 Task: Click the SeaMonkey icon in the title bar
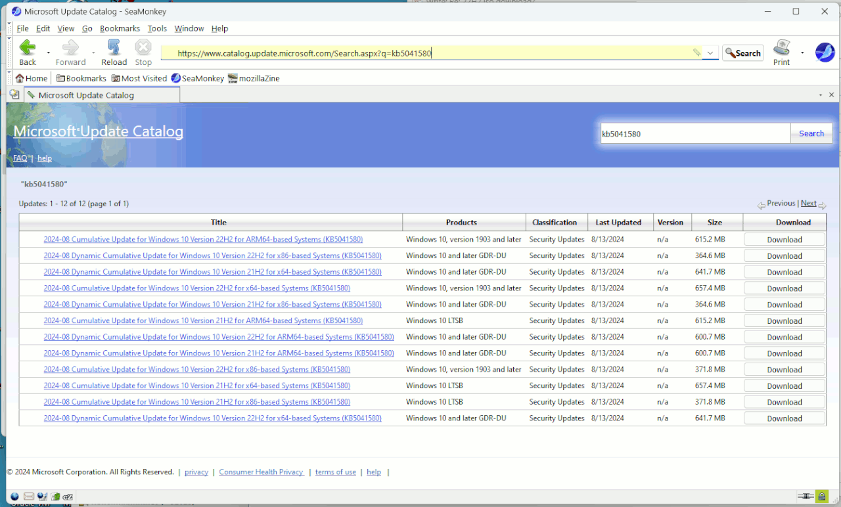click(x=16, y=11)
